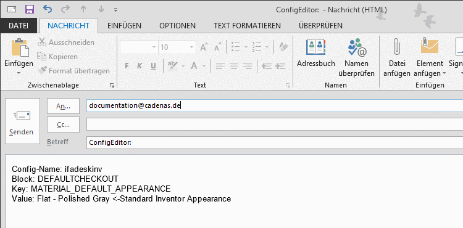Screen dimensions: 463x228
Task: Open the ÜBERPRÜFEN tab
Action: tap(320, 26)
